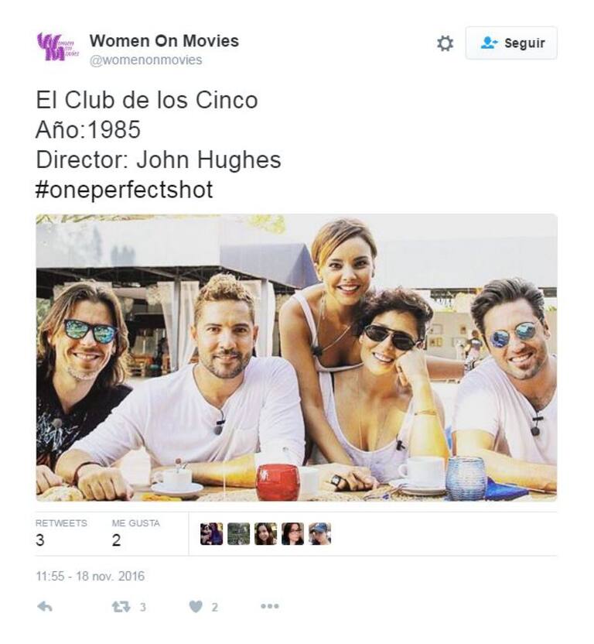View the RETWEETS count list
The height and width of the screenshot is (644, 594).
(x=61, y=533)
